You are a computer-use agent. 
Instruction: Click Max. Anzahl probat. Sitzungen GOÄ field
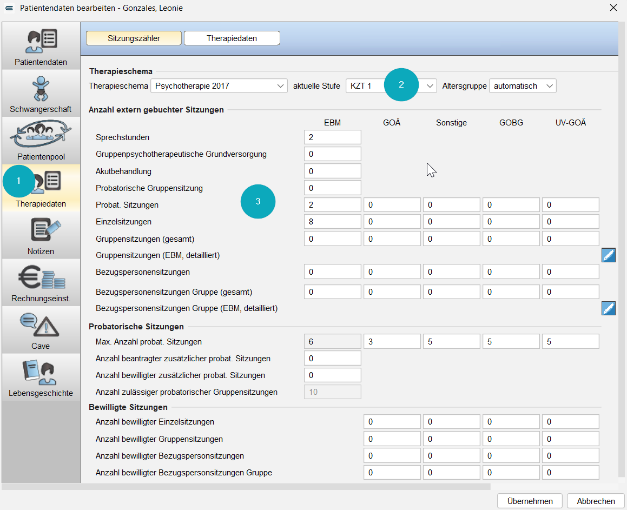[x=392, y=342]
